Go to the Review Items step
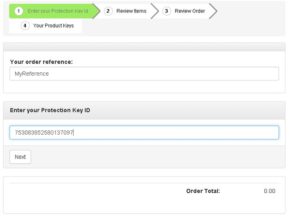The height and width of the screenshot is (217, 288). coord(131,11)
